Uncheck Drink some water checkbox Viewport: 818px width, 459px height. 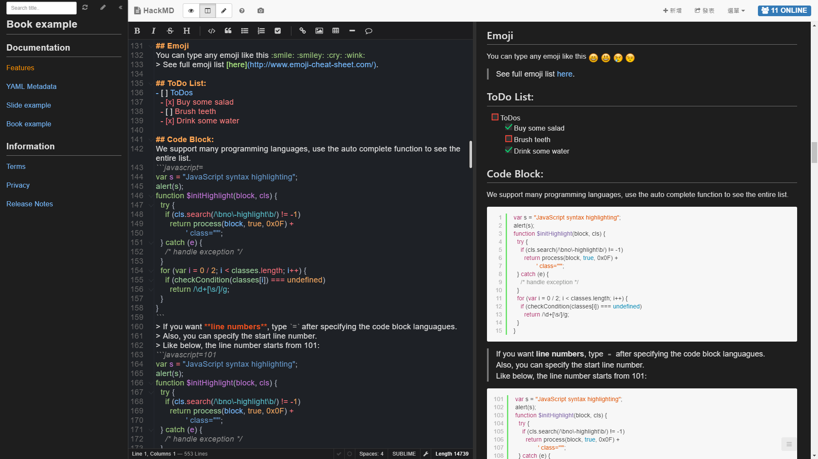508,150
